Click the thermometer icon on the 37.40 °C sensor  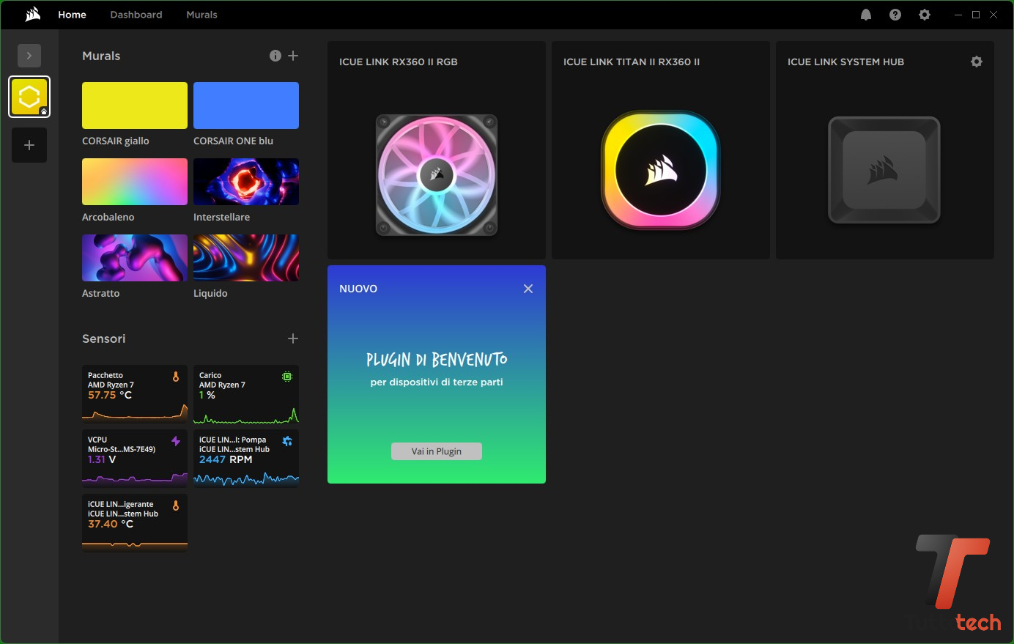tap(176, 506)
